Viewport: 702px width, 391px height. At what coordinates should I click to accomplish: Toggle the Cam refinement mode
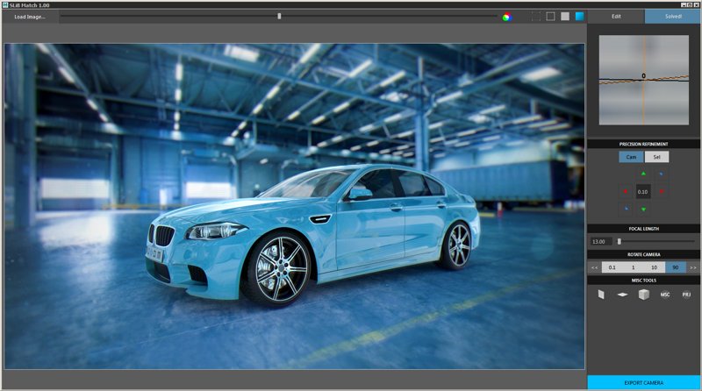pos(631,157)
